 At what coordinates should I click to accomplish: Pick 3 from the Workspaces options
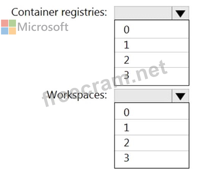152,158
